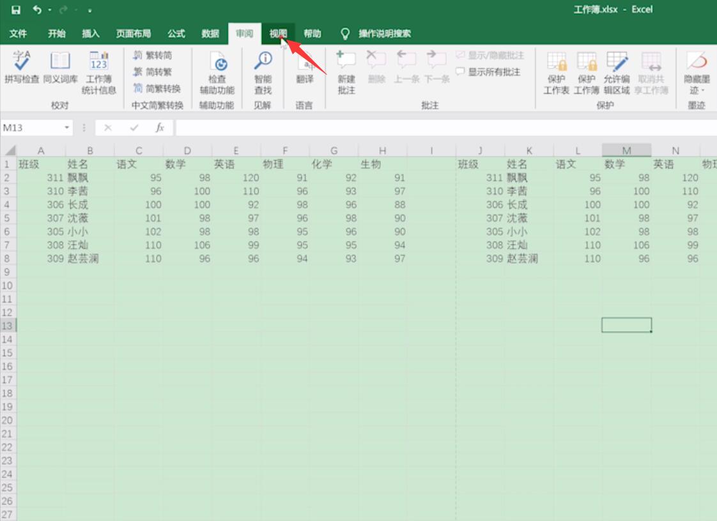Open 智能查找 smart lookup
The height and width of the screenshot is (521, 717).
pyautogui.click(x=263, y=72)
